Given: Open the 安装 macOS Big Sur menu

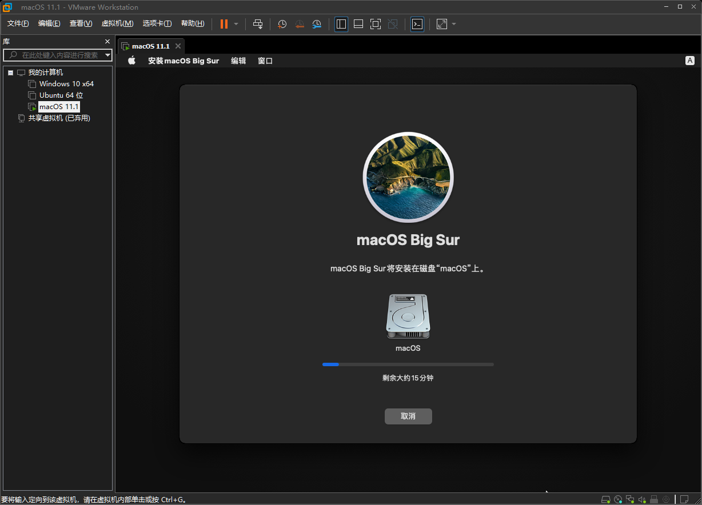Looking at the screenshot, I should point(184,61).
